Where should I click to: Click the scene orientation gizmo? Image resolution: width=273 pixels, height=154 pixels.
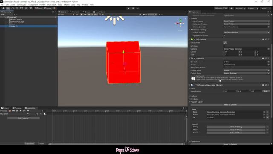tap(180, 23)
